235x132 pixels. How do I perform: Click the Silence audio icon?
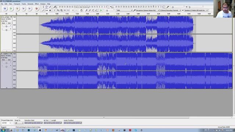coord(68,10)
